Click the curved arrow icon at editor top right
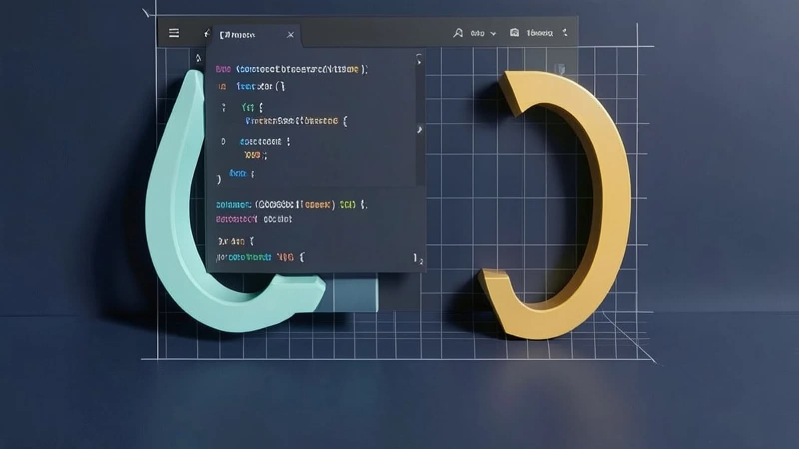This screenshot has height=449, width=799. pyautogui.click(x=418, y=59)
